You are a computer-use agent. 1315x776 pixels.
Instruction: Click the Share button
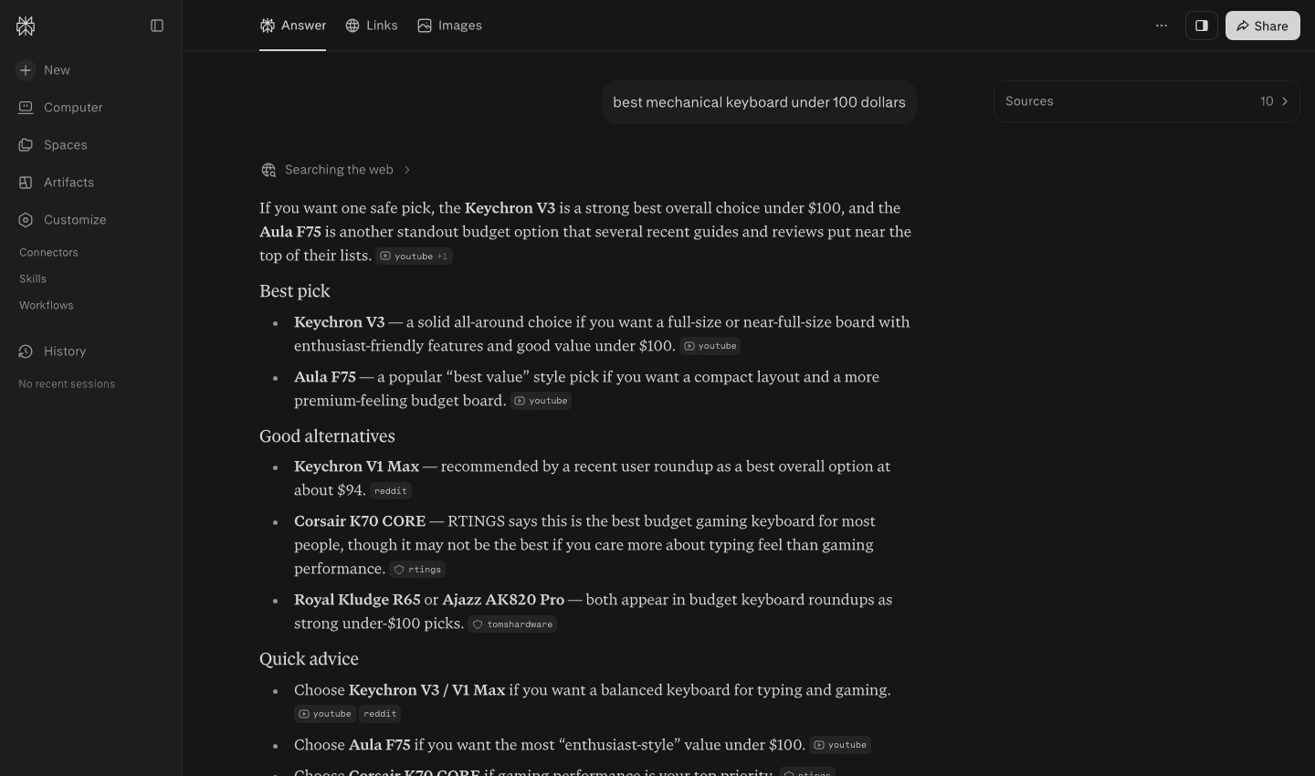pos(1263,26)
